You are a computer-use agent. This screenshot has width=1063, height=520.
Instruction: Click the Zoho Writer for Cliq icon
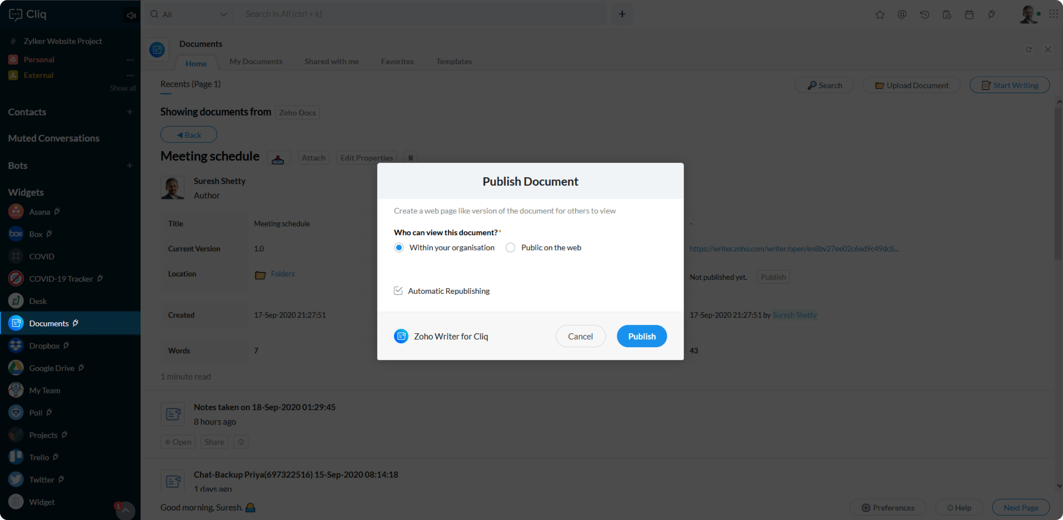401,336
